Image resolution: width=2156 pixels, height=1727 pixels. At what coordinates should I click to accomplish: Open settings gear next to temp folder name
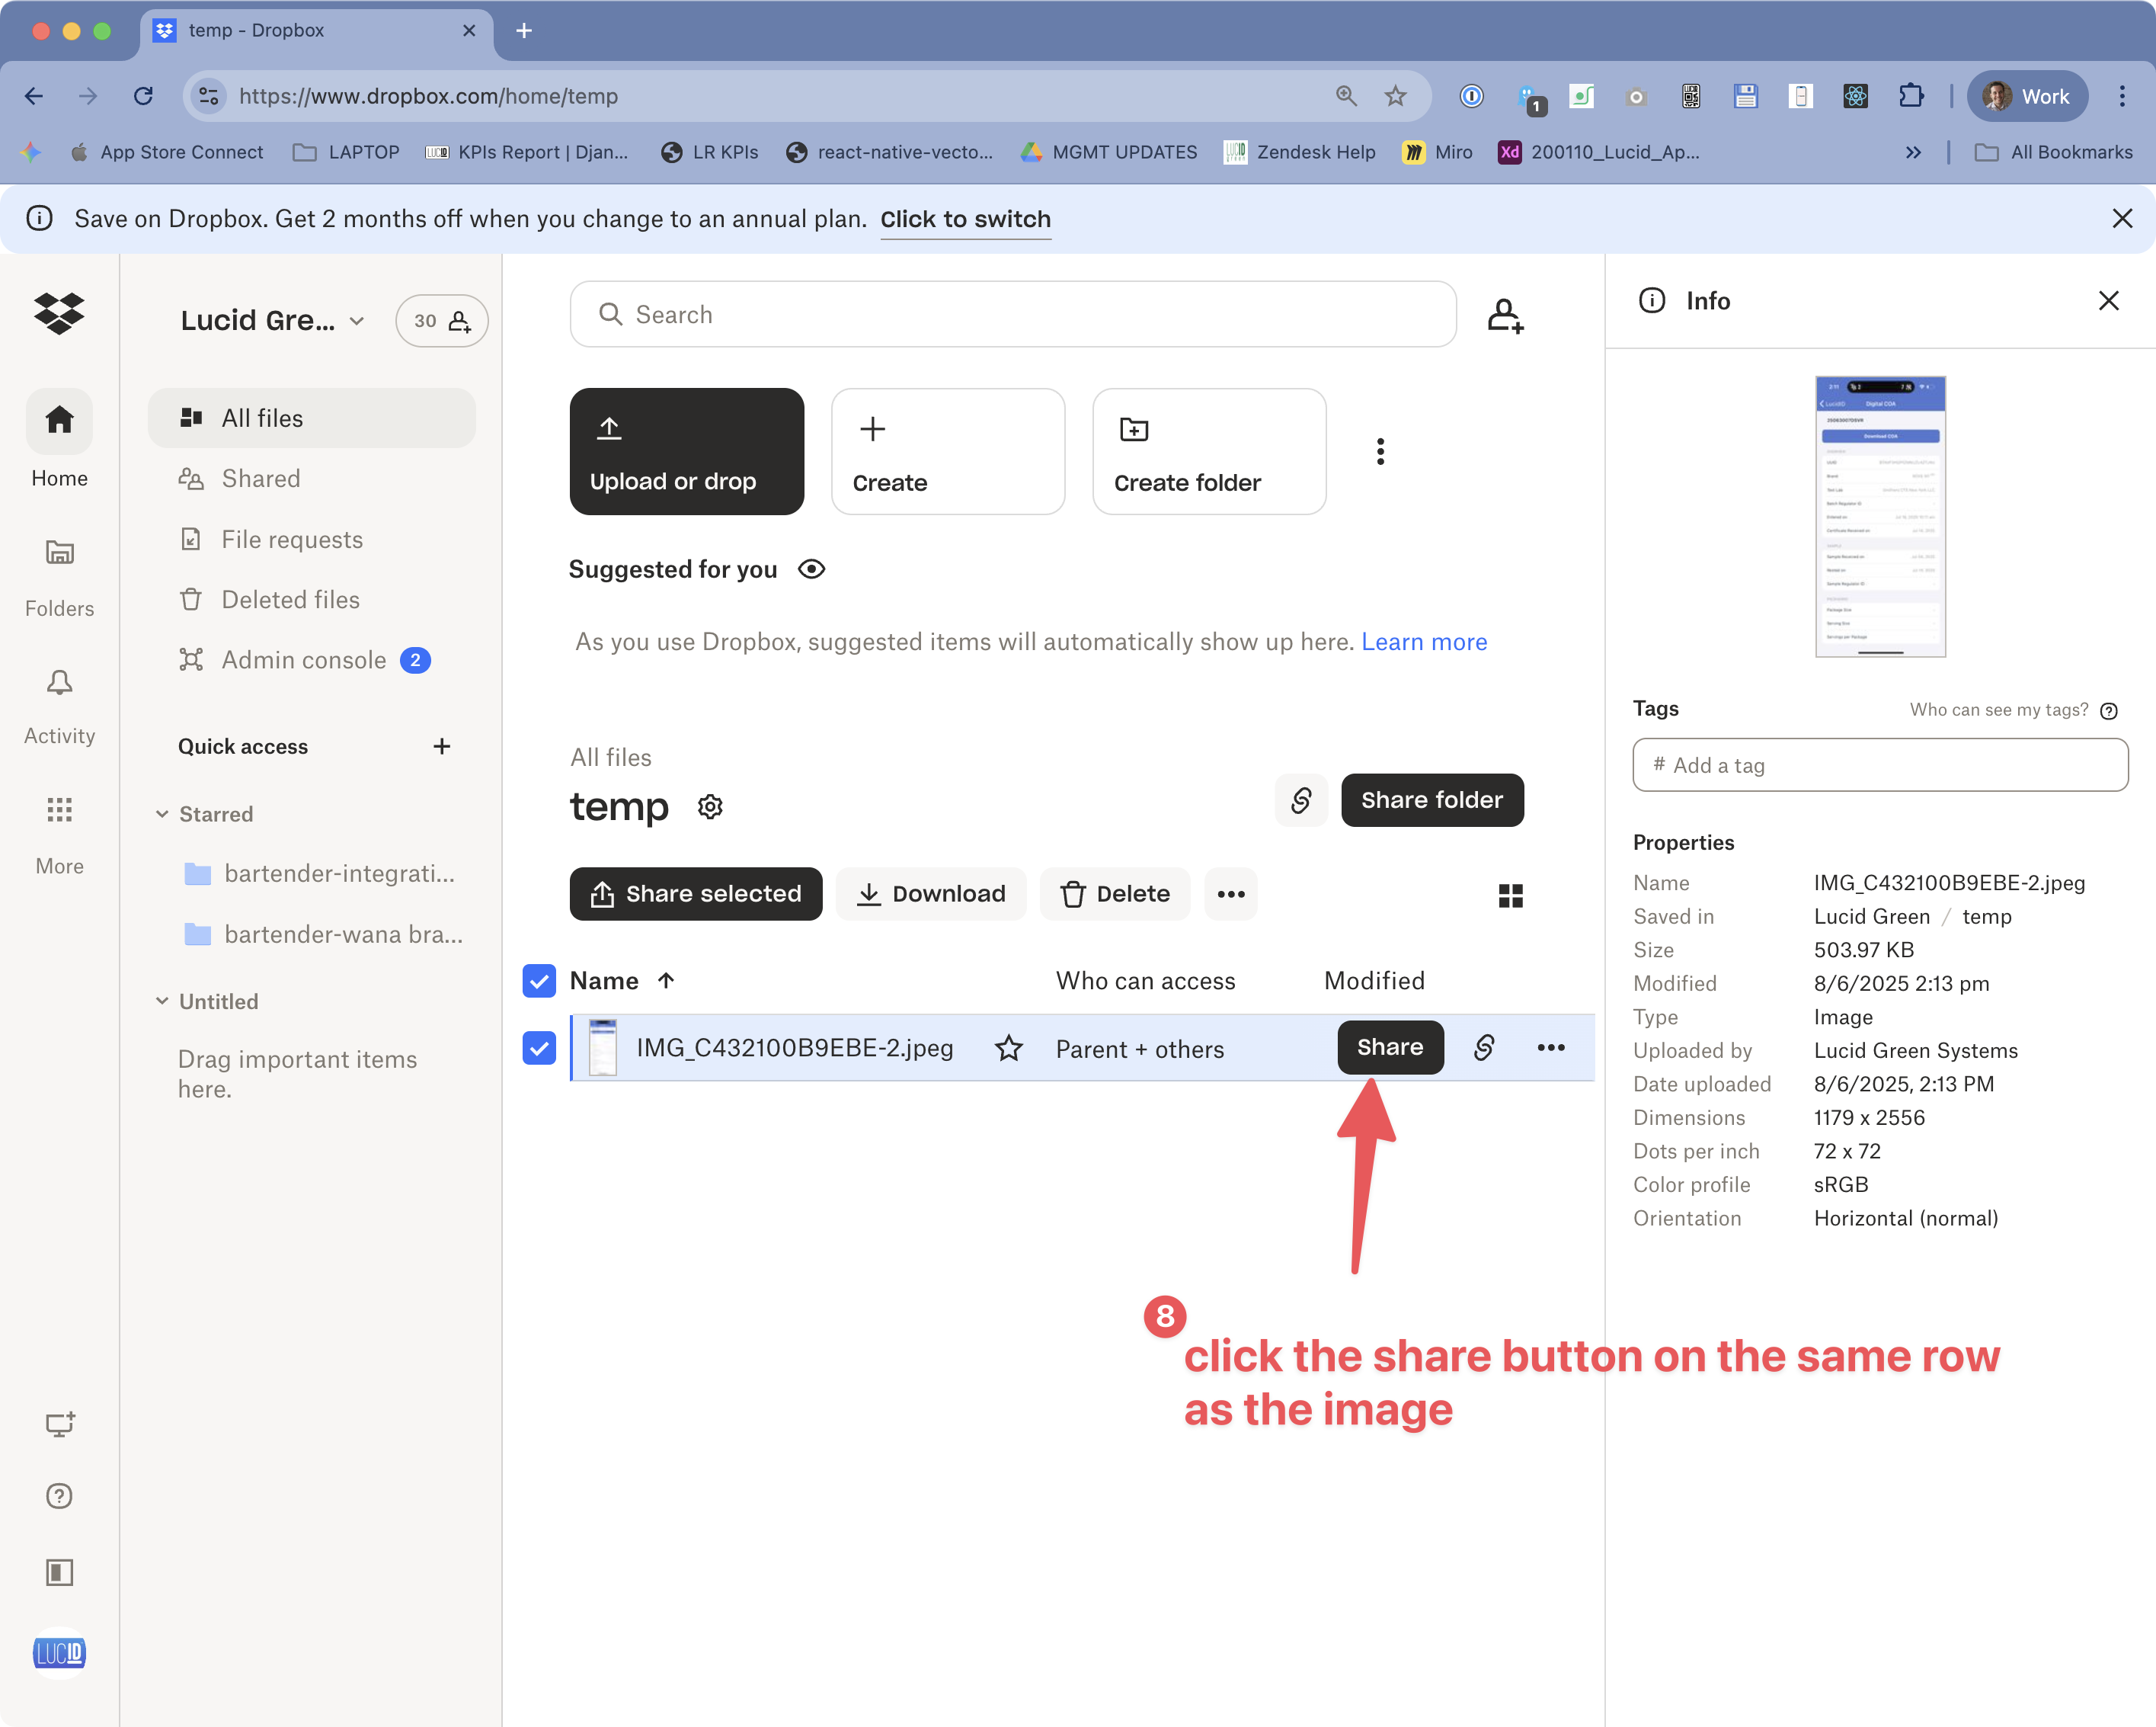[710, 806]
